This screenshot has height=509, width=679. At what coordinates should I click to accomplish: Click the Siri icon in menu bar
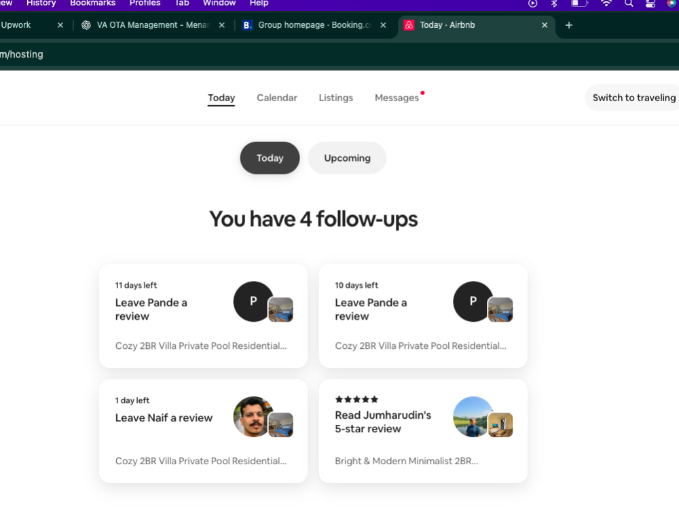pos(671,3)
